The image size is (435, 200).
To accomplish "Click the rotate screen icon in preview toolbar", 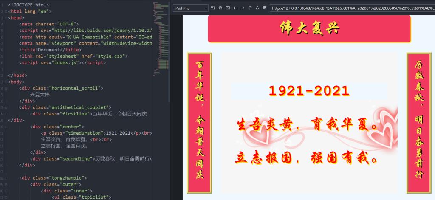I will click(213, 8).
